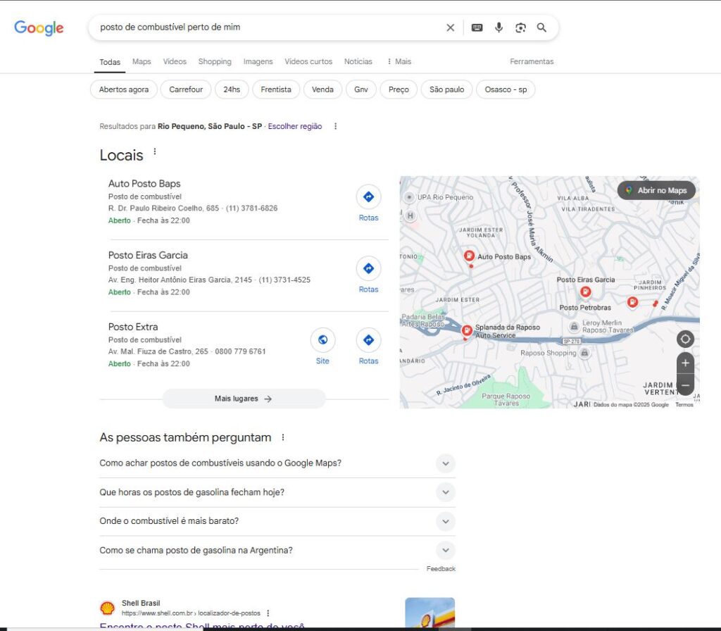Click the UPA Rio Pequeno map marker
721x631 pixels.
click(x=409, y=197)
